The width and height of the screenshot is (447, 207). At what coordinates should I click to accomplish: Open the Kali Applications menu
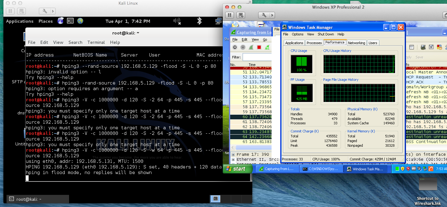pos(20,21)
